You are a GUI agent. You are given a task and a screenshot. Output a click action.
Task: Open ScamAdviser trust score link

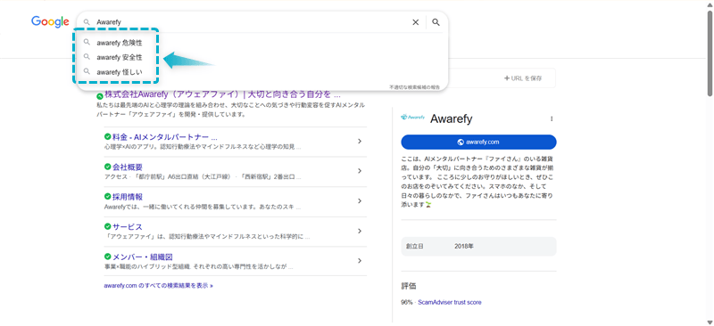pyautogui.click(x=450, y=302)
